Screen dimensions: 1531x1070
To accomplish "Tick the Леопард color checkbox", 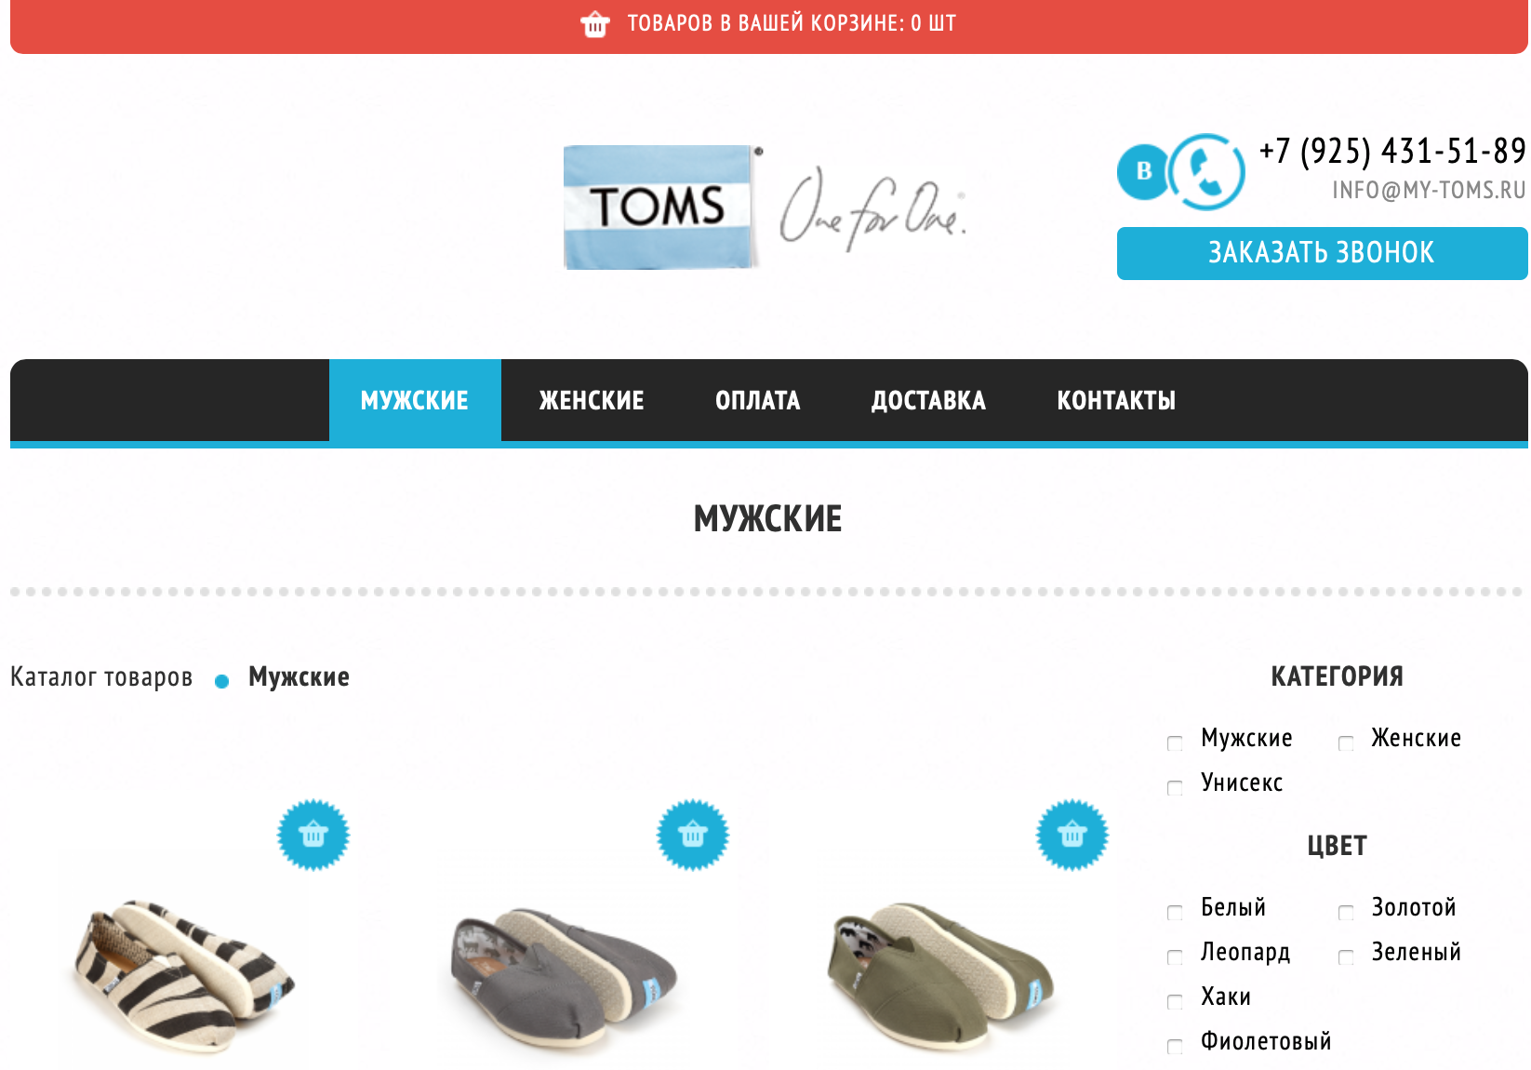I will tap(1175, 956).
